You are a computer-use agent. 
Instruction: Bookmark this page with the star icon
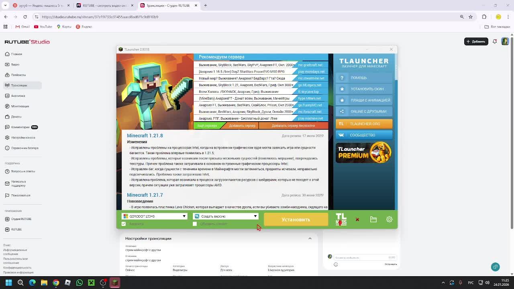(x=471, y=17)
